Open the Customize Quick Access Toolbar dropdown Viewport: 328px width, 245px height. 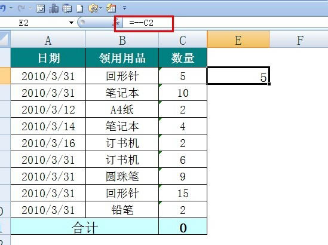pos(124,8)
